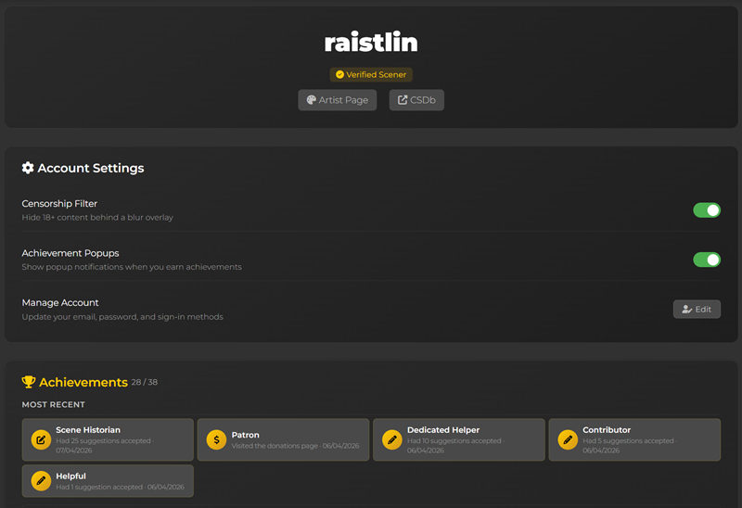Click 'Update your email, password, and sign-in methods'
742x508 pixels.
point(122,317)
